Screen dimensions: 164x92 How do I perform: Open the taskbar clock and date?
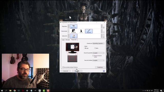[x=156, y=91]
